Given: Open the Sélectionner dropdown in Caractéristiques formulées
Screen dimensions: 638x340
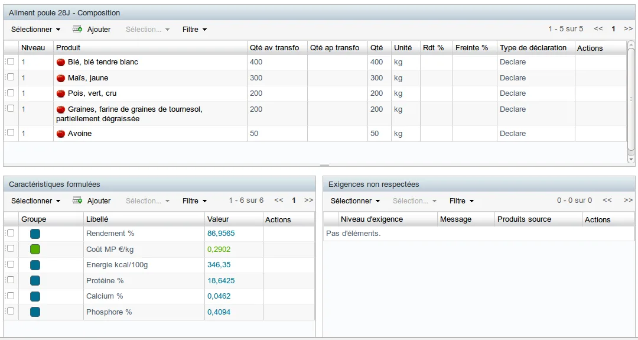Looking at the screenshot, I should coord(36,200).
